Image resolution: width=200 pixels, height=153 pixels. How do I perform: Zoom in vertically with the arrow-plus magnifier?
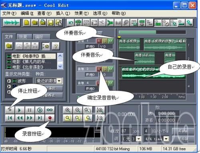(100, 110)
